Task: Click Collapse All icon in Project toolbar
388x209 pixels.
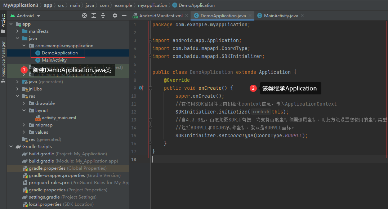Action: click(x=103, y=15)
